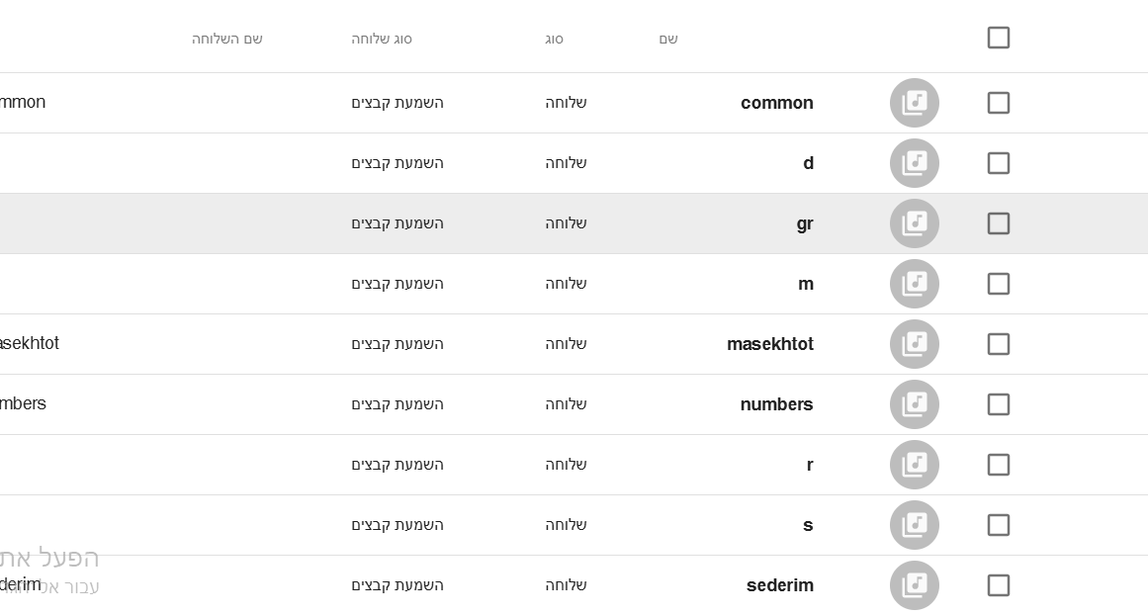The width and height of the screenshot is (1148, 615).
Task: Click the music library icon for d
Action: pos(914,163)
